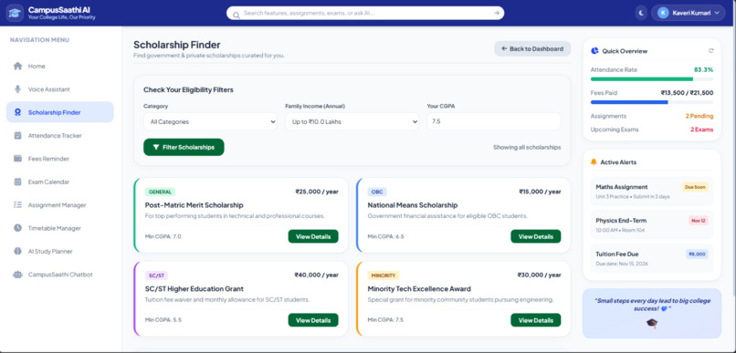The width and height of the screenshot is (736, 353).
Task: Click the 2 Pending assignments value
Action: tap(699, 116)
